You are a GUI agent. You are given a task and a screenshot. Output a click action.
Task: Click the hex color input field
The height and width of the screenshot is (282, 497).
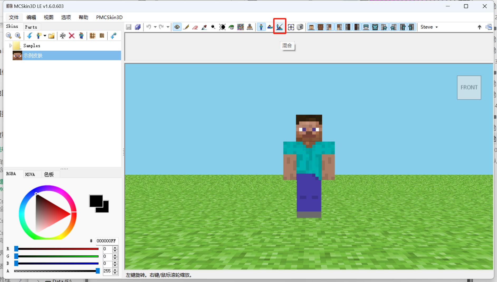coord(107,241)
